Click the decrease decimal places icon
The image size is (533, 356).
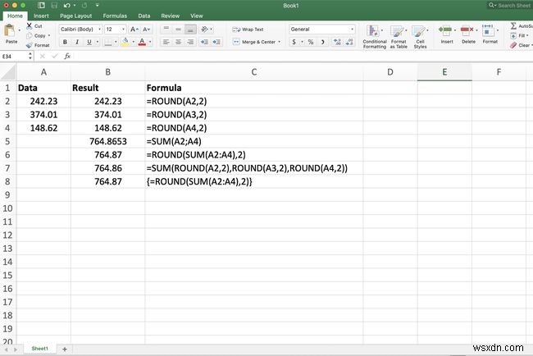pyautogui.click(x=349, y=42)
